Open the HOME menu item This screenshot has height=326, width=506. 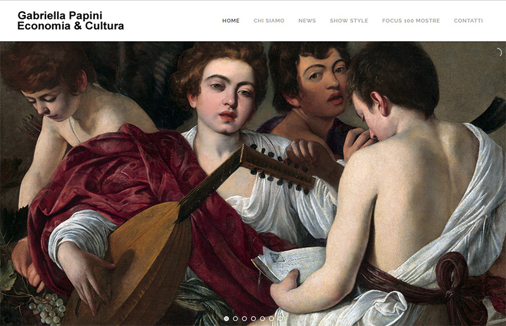point(231,21)
